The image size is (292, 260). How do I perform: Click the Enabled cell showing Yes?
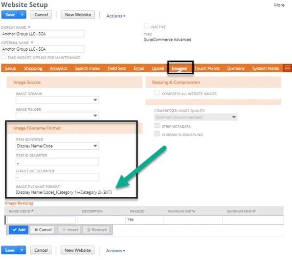[144, 220]
